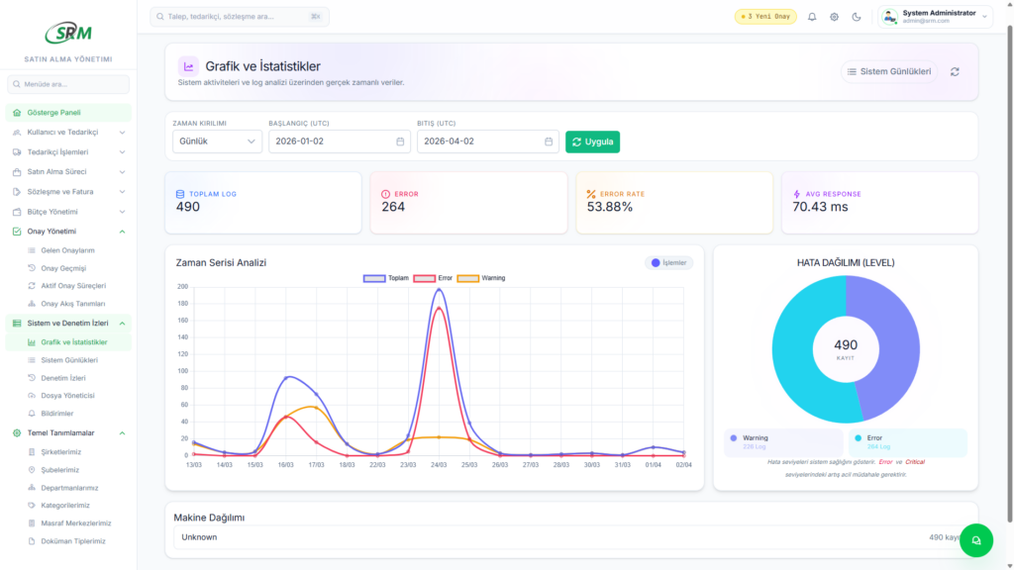Toggle the Error series in chart legend
1014x570 pixels.
coord(434,278)
